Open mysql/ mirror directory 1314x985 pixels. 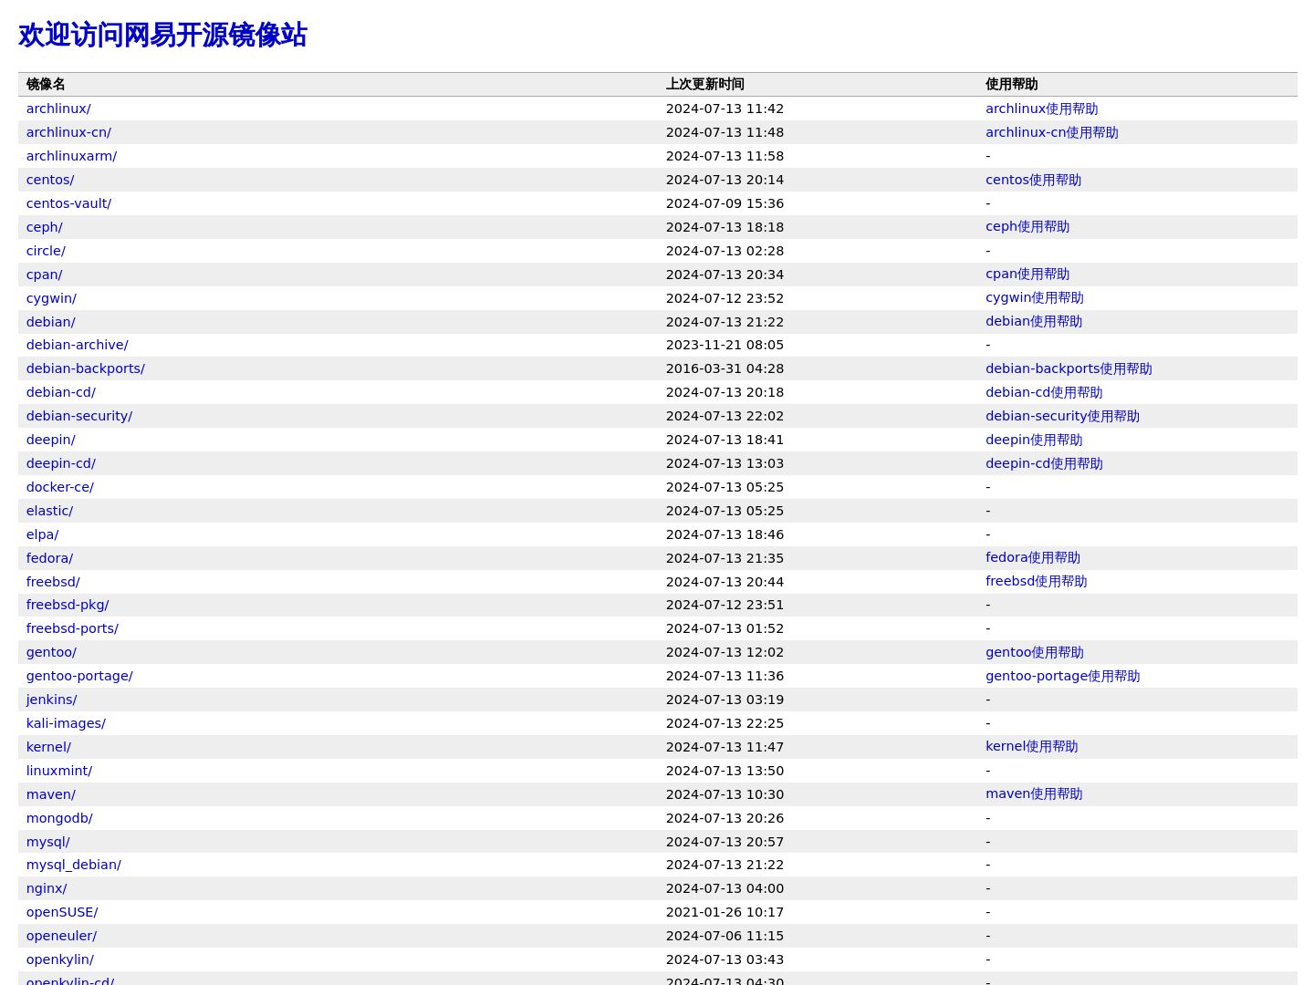48,842
